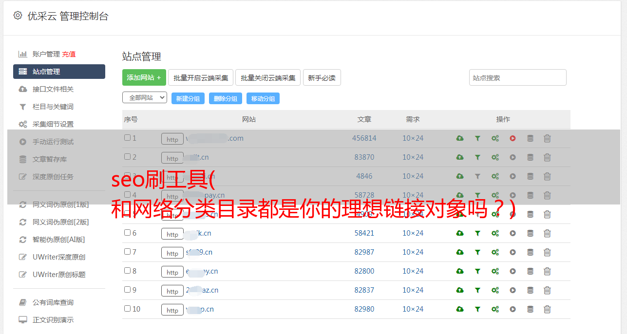The height and width of the screenshot is (334, 627).
Task: Click the play icon in row 7
Action: coord(513,252)
